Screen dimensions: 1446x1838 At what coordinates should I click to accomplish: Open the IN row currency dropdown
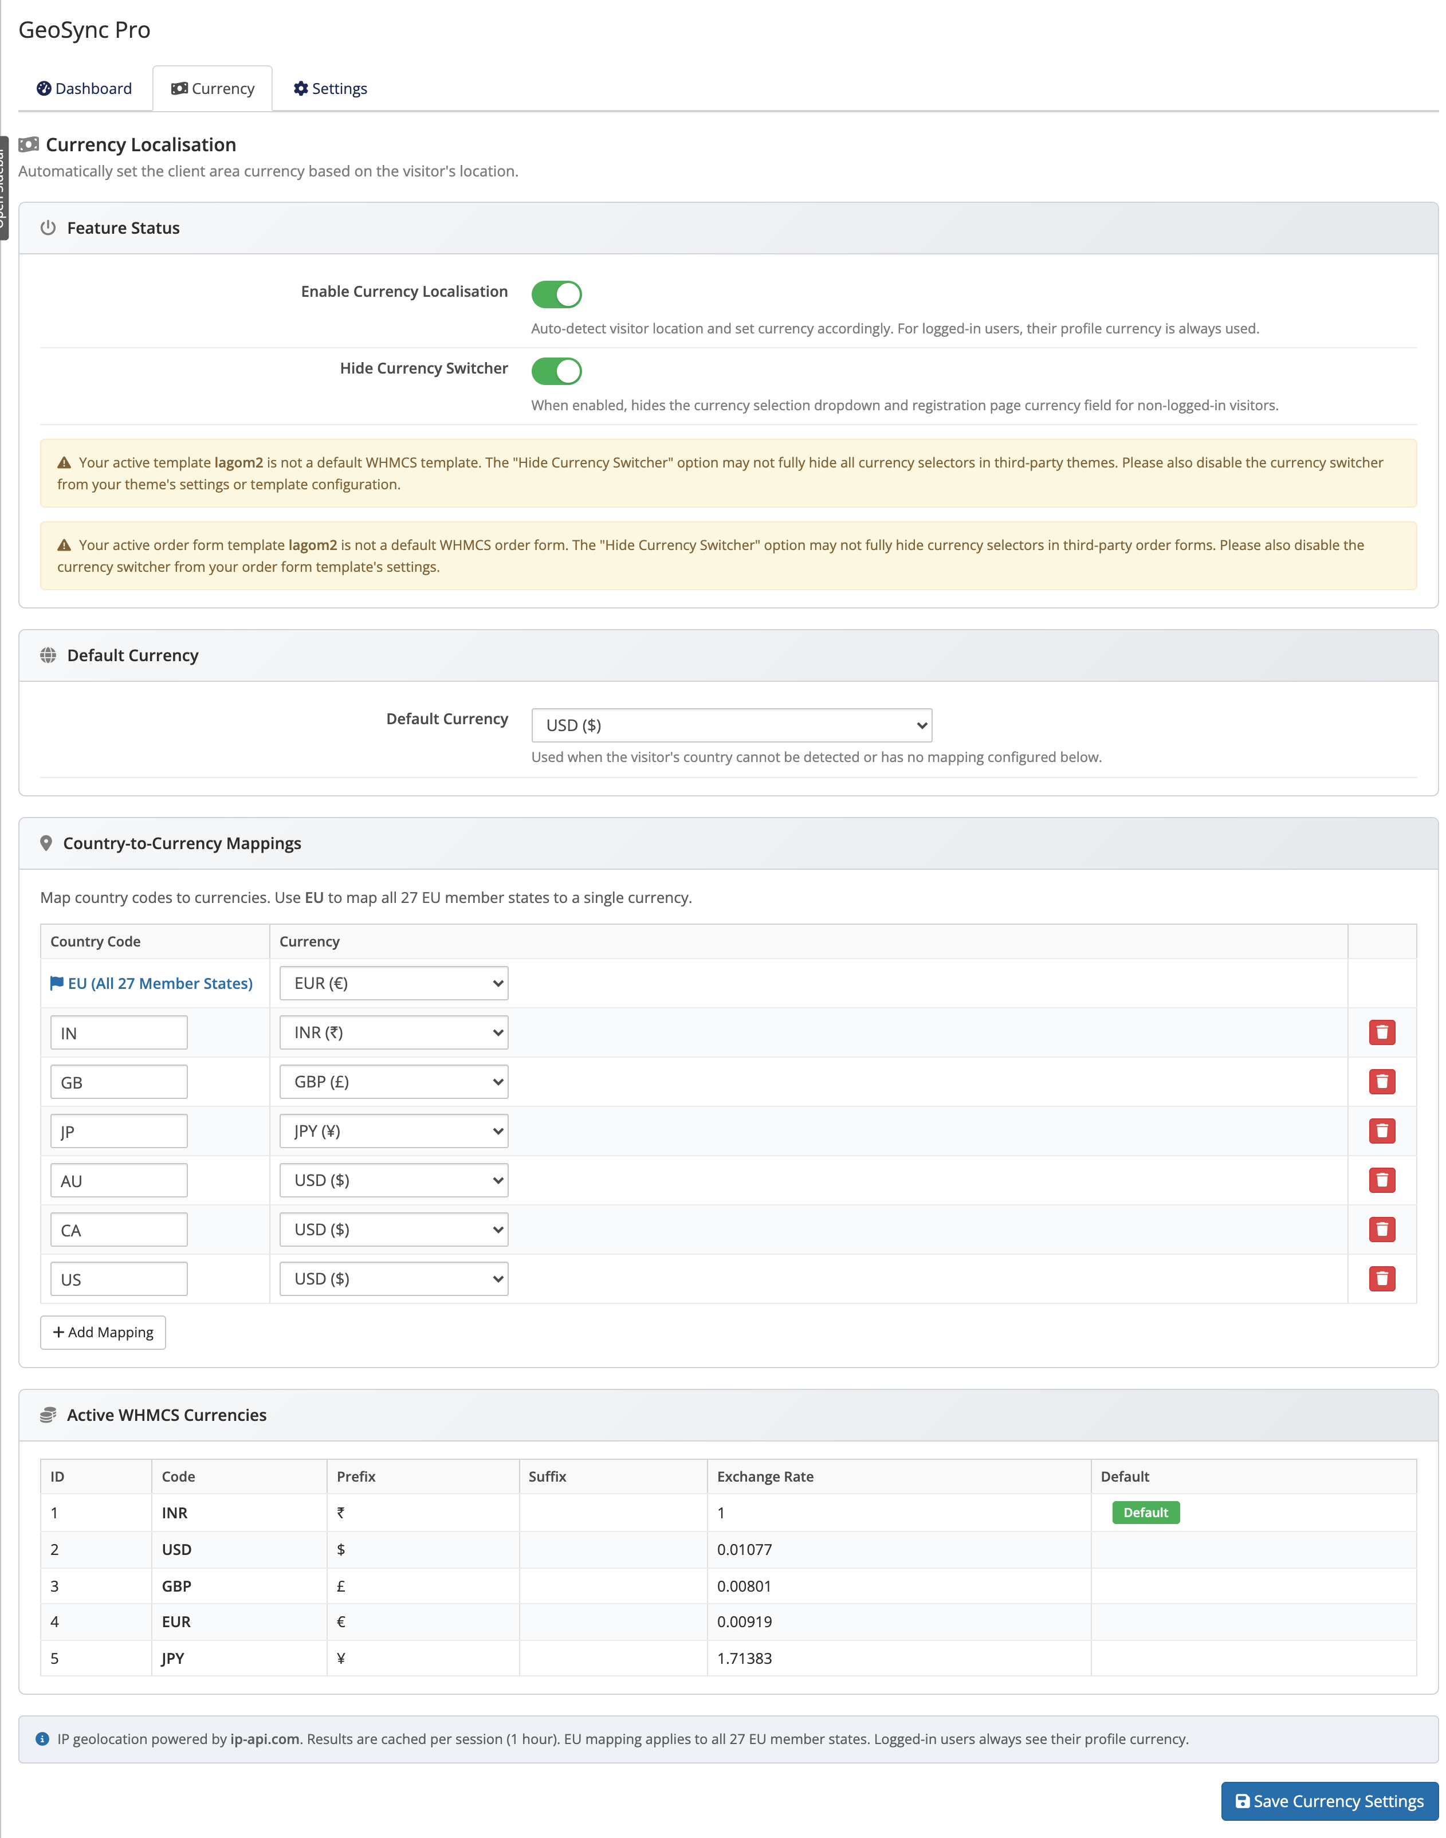[394, 1032]
